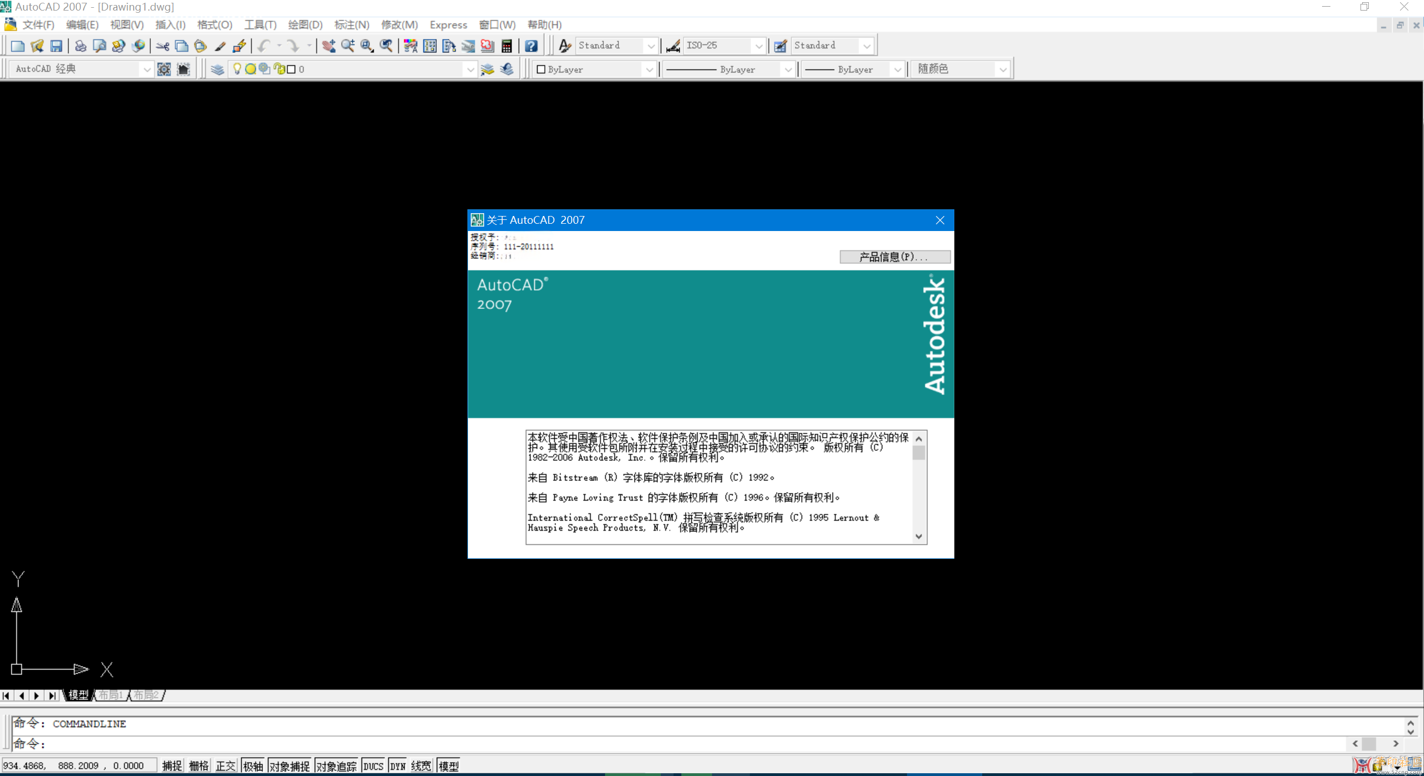Copy to clipboard icon in toolbar
Viewport: 1424px width, 776px height.
182,46
